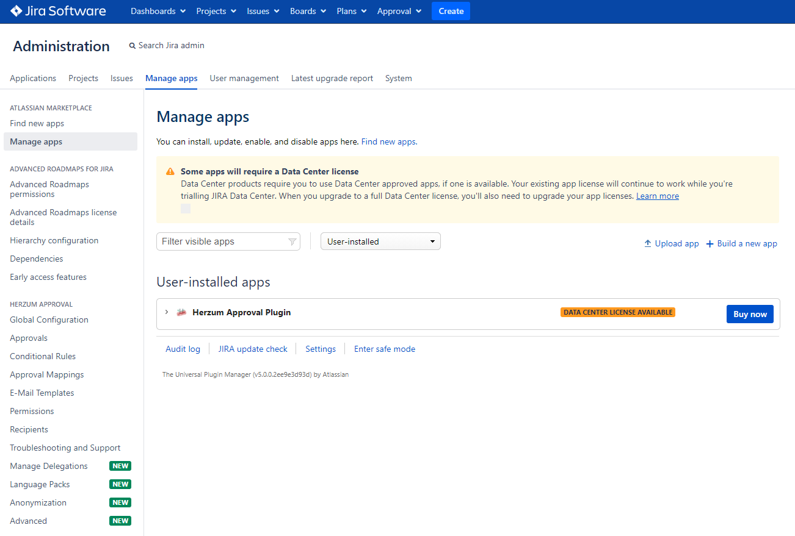Expand the Herzum Approval Plugin row
This screenshot has width=795, height=536.
click(x=167, y=312)
